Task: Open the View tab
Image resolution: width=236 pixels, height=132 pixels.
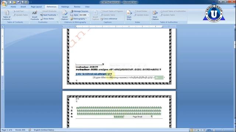Action: pyautogui.click(x=87, y=7)
